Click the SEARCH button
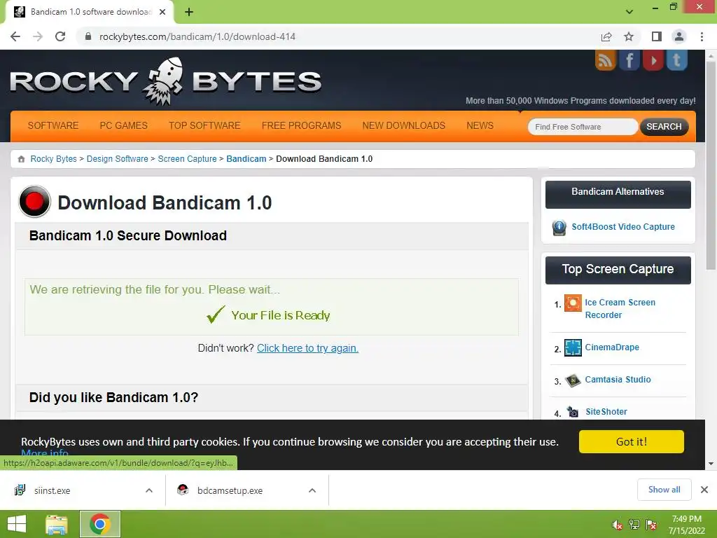 664,127
